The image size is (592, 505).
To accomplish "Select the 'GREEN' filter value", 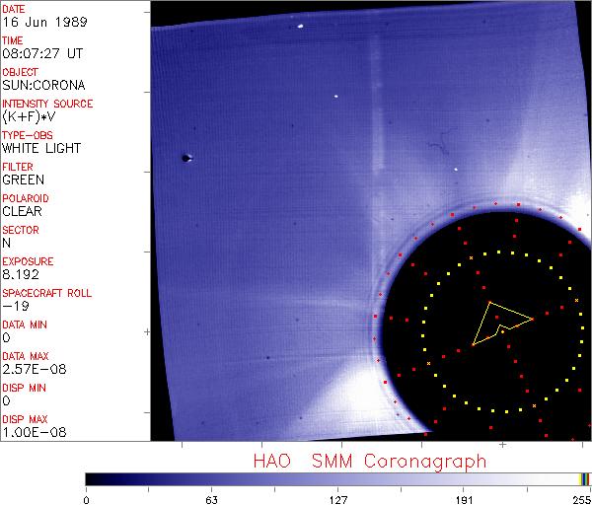I will tap(22, 180).
